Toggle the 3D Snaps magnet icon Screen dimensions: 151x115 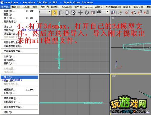pyautogui.click(x=127, y=13)
